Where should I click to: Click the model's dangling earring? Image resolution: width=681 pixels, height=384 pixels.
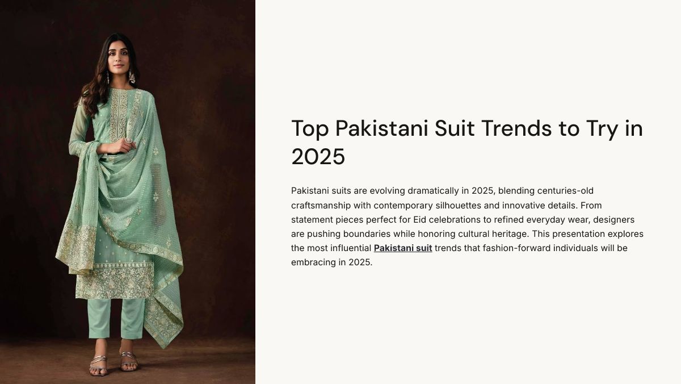[132, 77]
